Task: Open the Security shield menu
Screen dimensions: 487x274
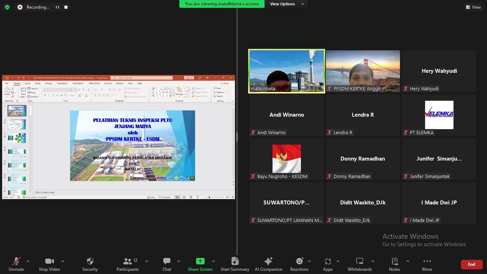Action: pyautogui.click(x=90, y=264)
